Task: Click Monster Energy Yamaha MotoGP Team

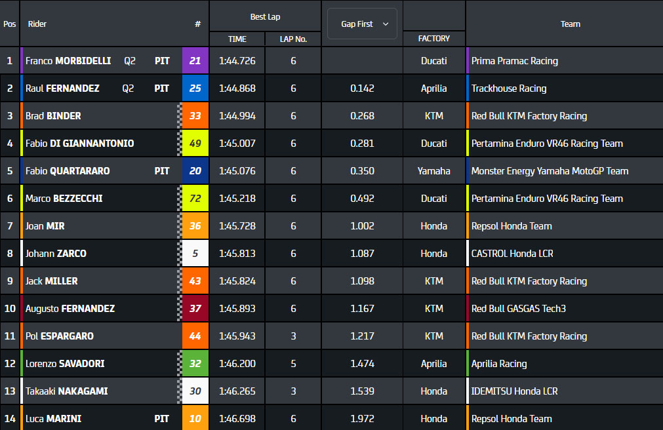Action: click(x=550, y=171)
